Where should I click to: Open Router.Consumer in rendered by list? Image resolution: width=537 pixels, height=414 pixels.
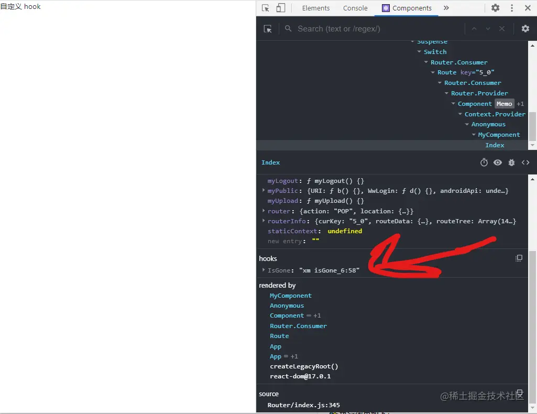click(x=298, y=326)
